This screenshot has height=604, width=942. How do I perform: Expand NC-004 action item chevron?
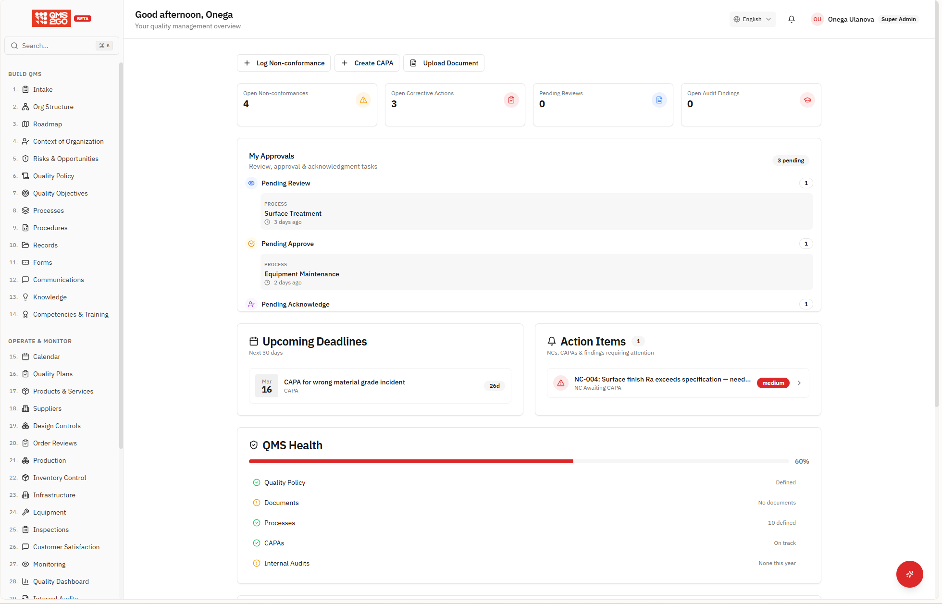click(799, 383)
